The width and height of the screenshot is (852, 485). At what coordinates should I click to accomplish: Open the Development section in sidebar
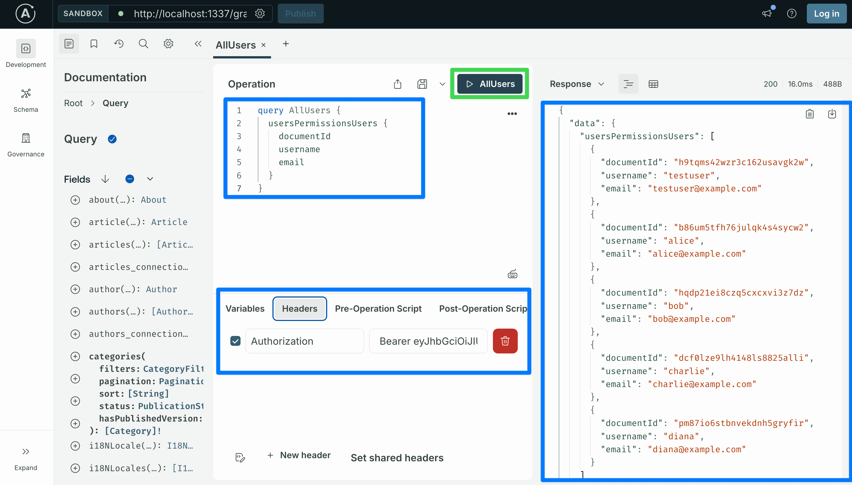coord(26,54)
